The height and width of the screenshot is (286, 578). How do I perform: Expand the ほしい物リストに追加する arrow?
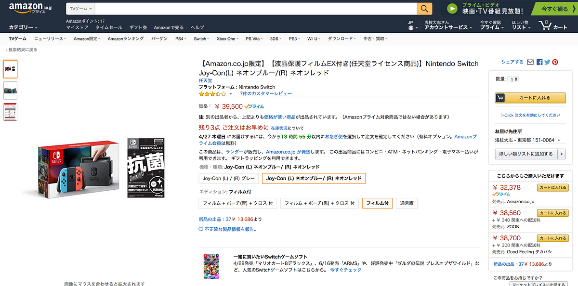(562, 154)
